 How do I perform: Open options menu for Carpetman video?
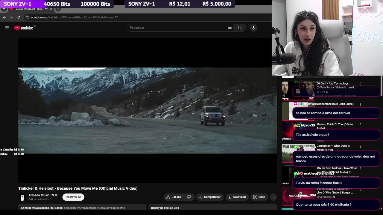coord(360,146)
